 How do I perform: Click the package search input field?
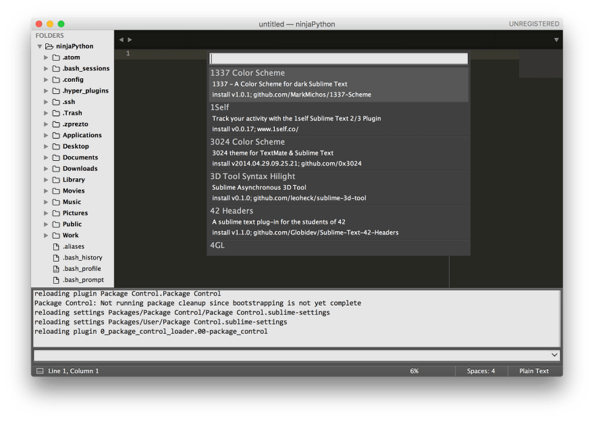click(339, 58)
